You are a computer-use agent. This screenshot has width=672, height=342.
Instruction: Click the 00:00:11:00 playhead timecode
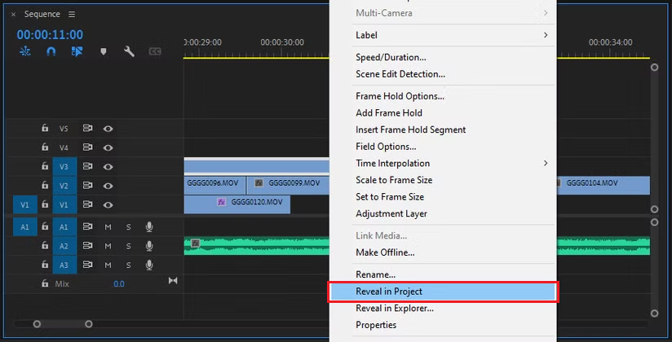coord(50,35)
